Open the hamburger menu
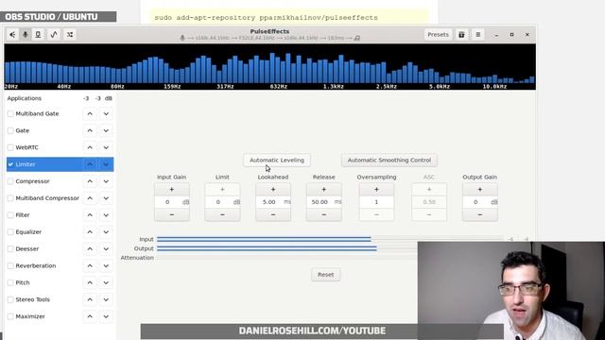Image resolution: width=605 pixels, height=340 pixels. pyautogui.click(x=478, y=35)
